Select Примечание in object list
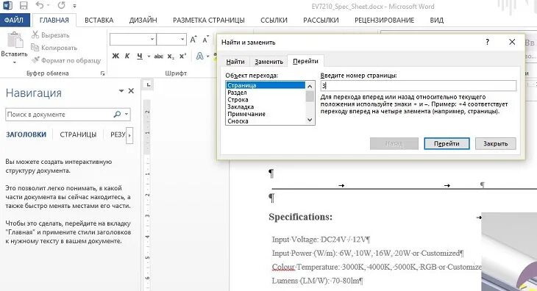537x291 pixels. click(x=266, y=114)
